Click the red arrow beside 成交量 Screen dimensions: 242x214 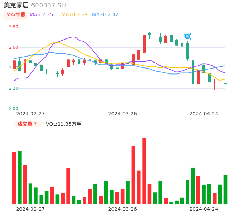36,124
